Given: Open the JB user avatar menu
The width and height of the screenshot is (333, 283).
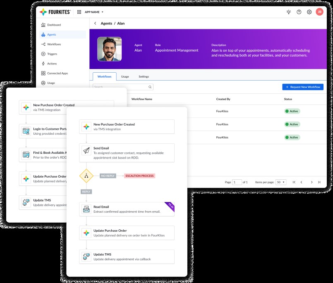Looking at the screenshot, I should (319, 12).
